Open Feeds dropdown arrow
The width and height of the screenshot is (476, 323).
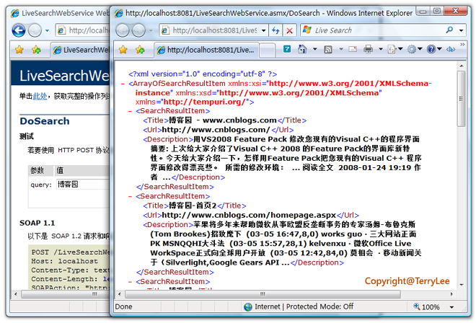(341, 49)
